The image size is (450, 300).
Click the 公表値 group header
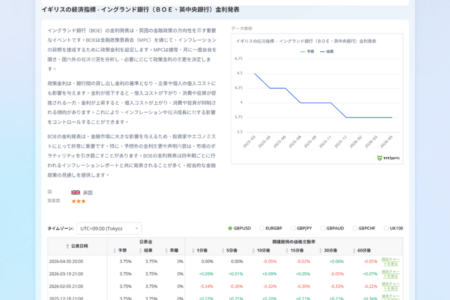pyautogui.click(x=146, y=242)
